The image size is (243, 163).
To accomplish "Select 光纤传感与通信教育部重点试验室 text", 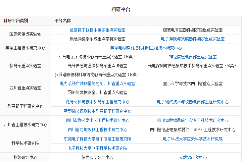I will tap(97, 66).
